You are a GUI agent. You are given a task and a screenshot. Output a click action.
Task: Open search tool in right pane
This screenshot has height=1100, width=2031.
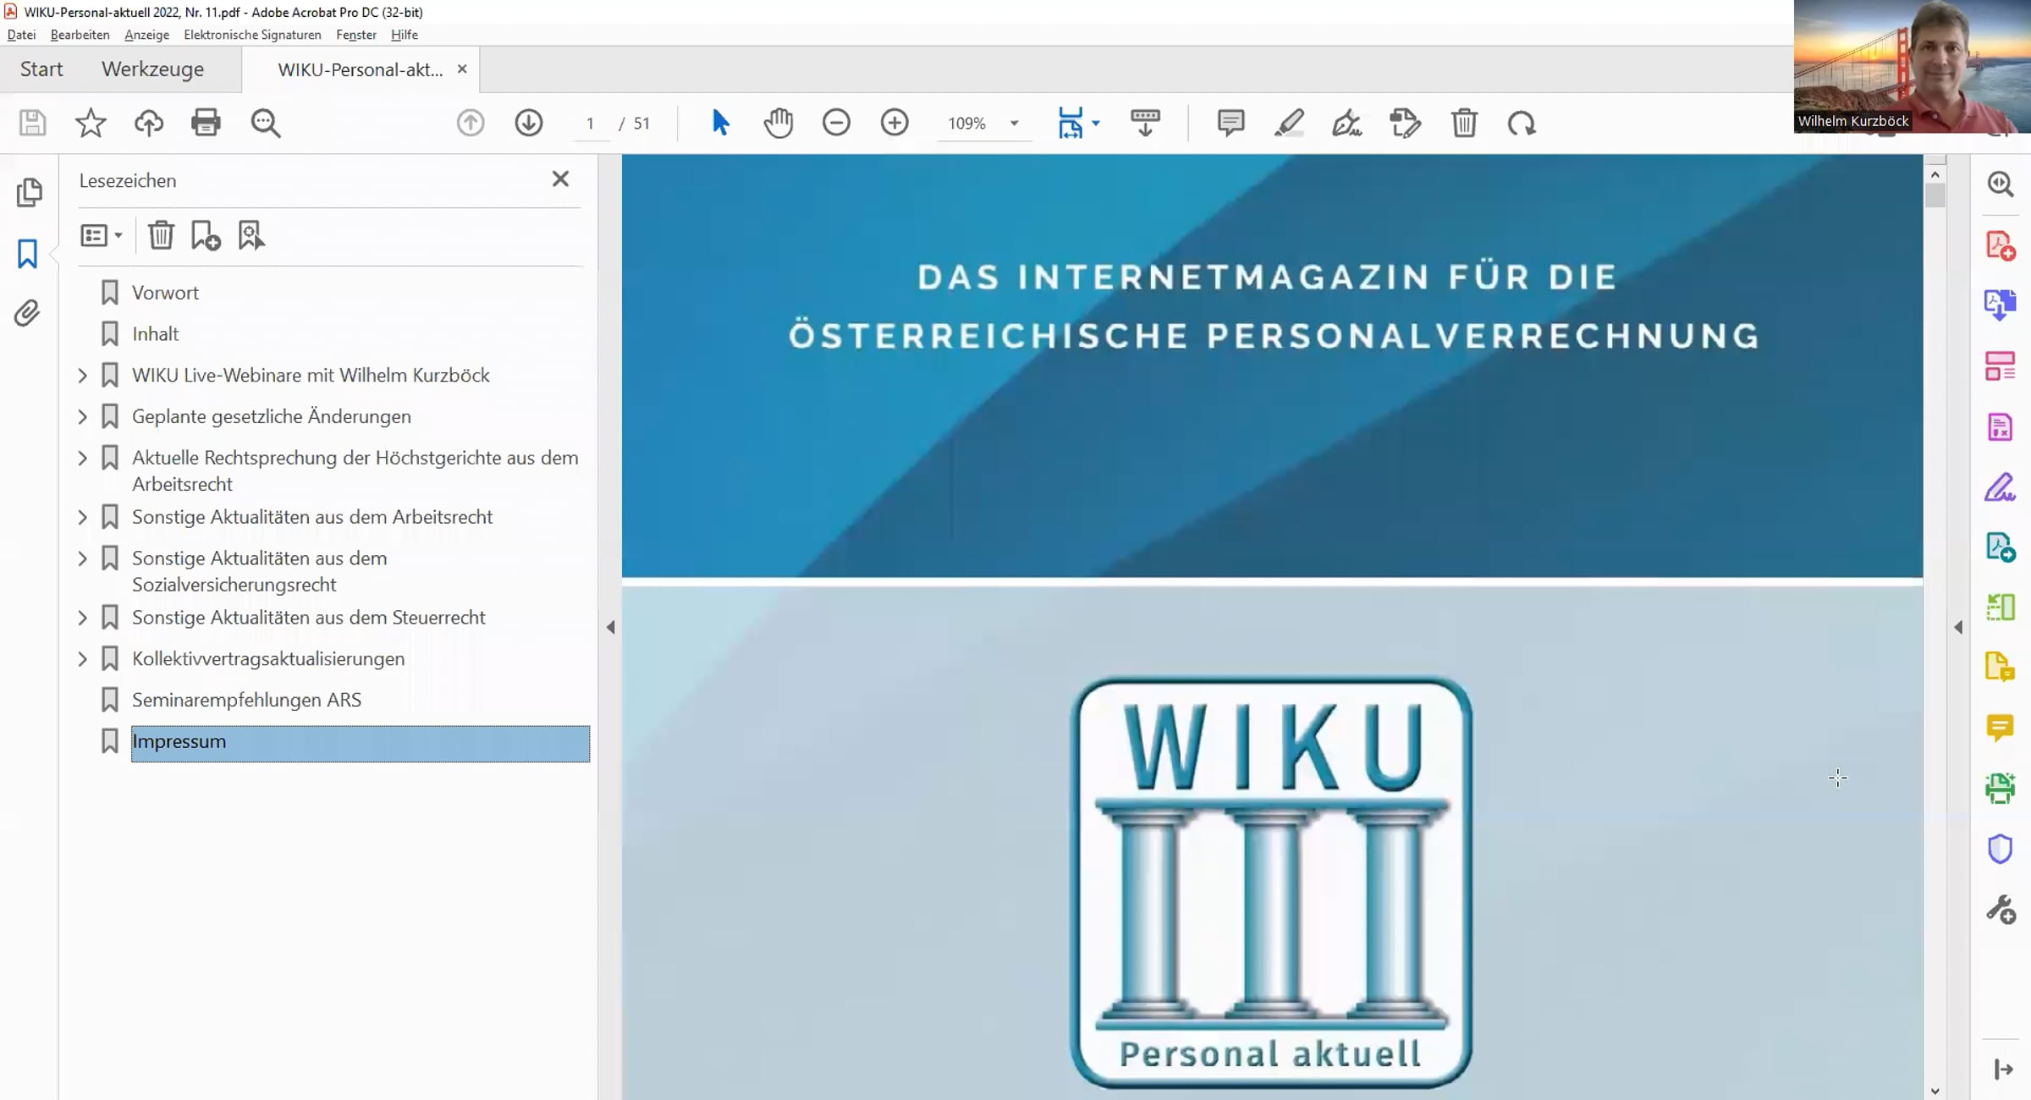(x=2001, y=184)
